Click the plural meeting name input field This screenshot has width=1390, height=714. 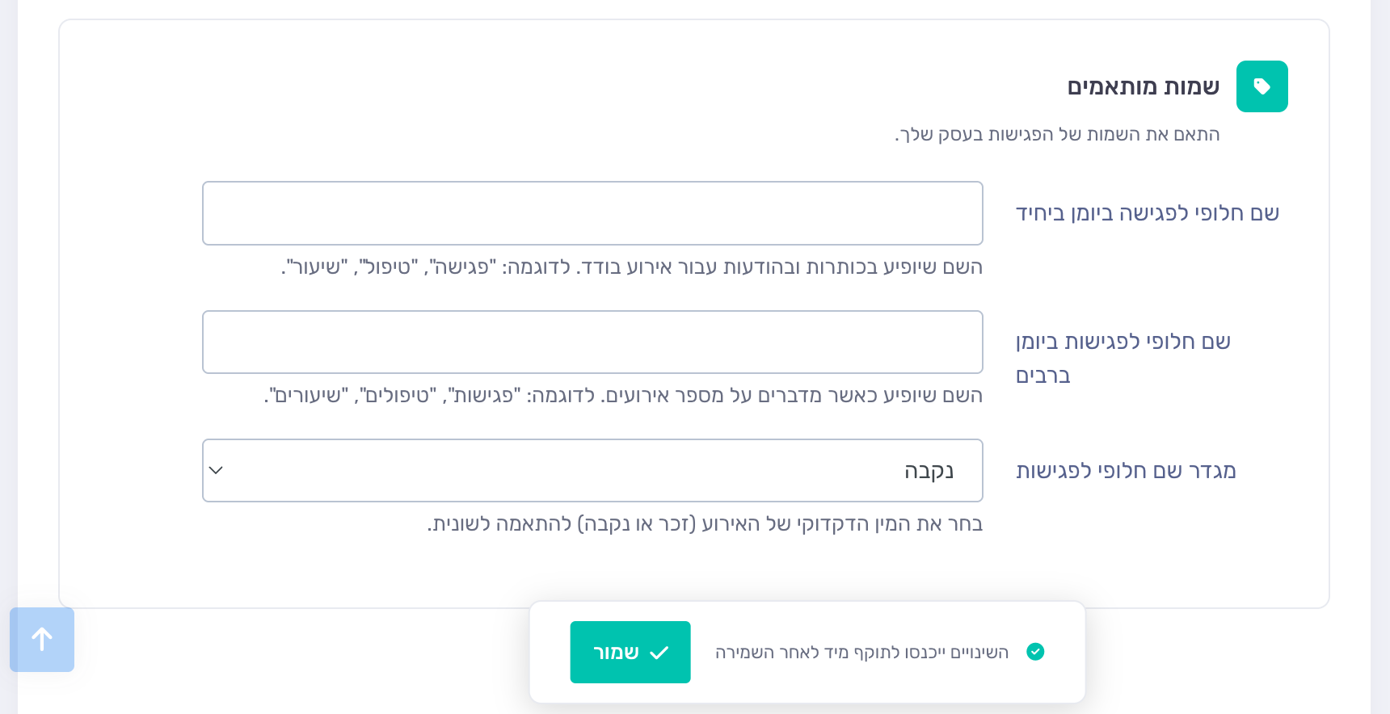pyautogui.click(x=592, y=342)
